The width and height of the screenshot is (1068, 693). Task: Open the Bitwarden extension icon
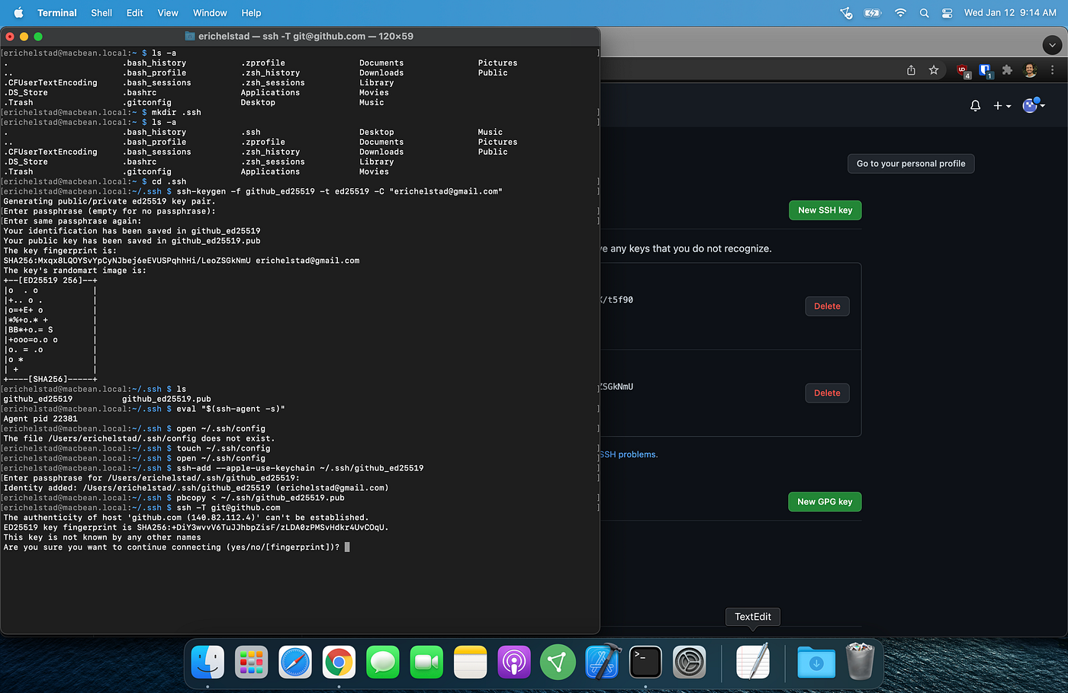coord(985,71)
